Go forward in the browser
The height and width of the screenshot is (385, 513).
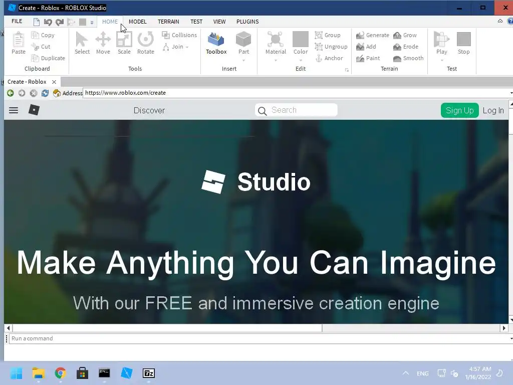(x=22, y=93)
